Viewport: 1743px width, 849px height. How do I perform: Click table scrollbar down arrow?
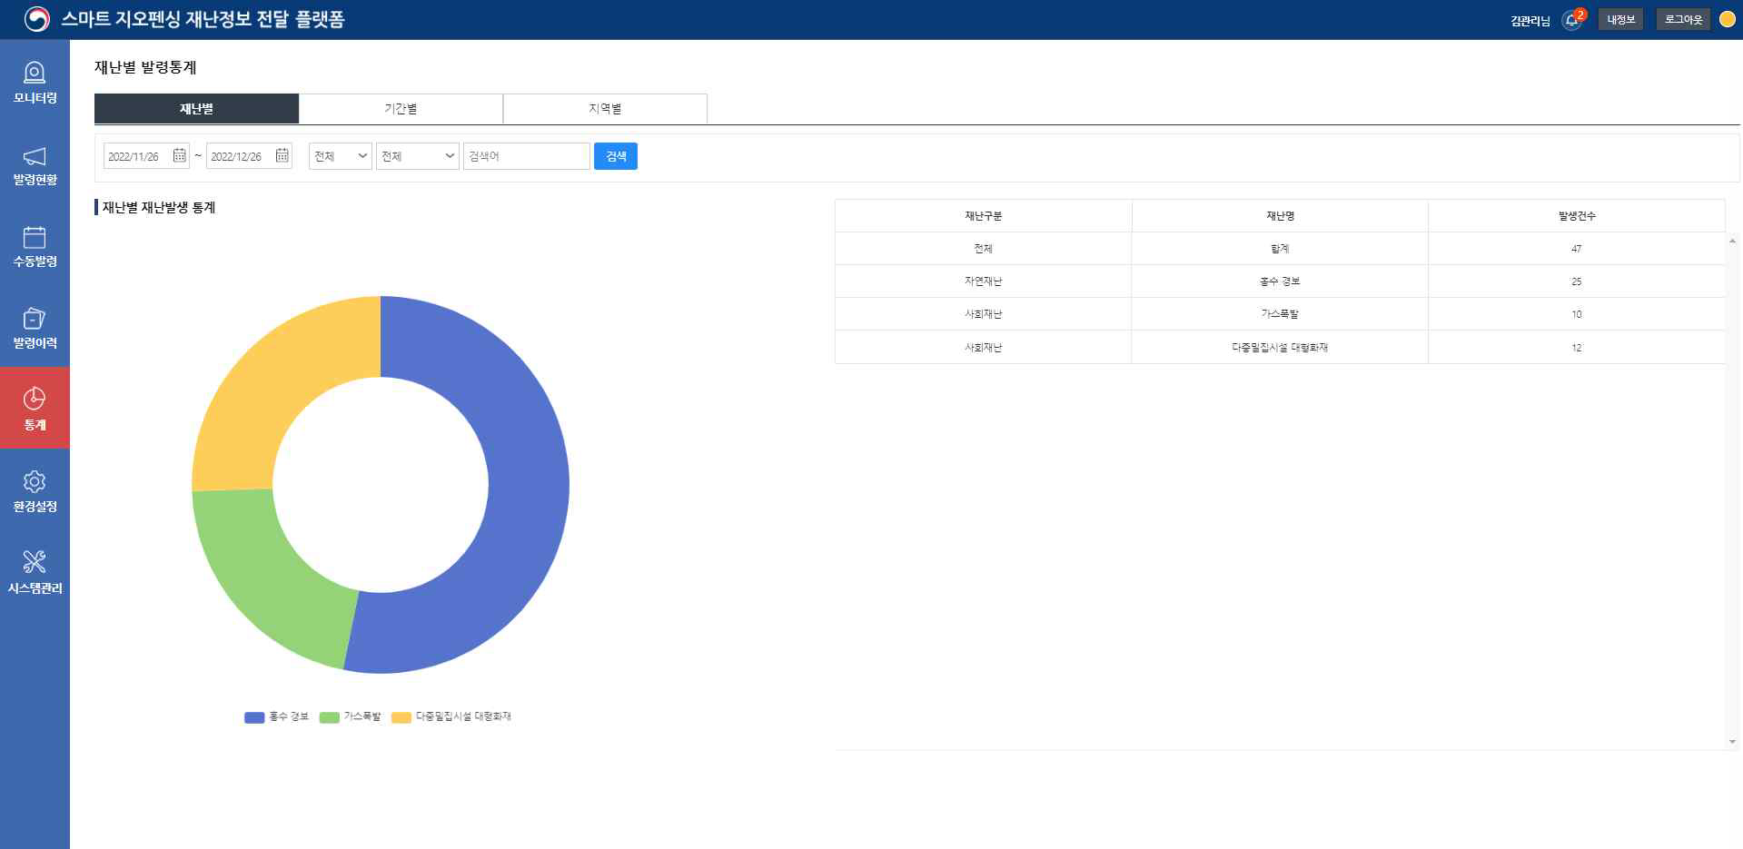pos(1732,741)
